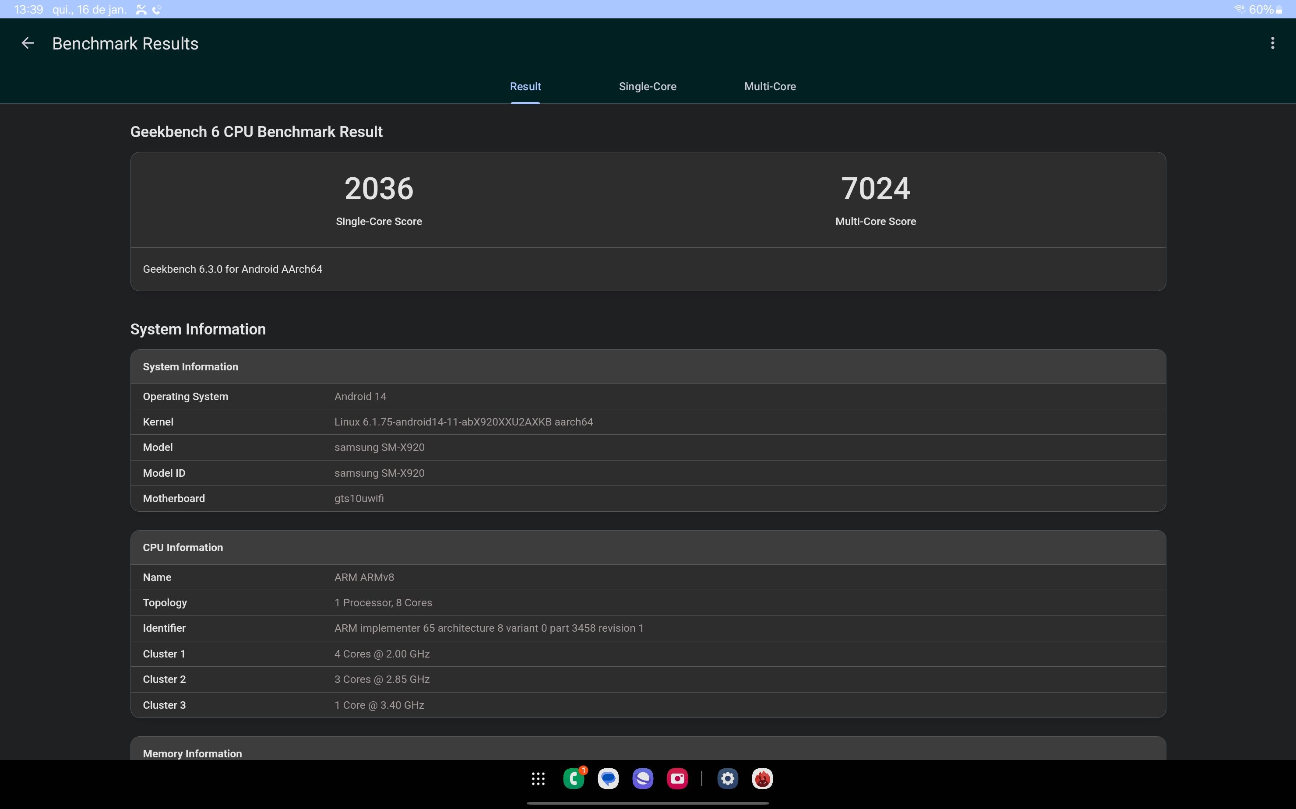Open the three-dot overflow menu
The height and width of the screenshot is (809, 1296).
pos(1272,43)
